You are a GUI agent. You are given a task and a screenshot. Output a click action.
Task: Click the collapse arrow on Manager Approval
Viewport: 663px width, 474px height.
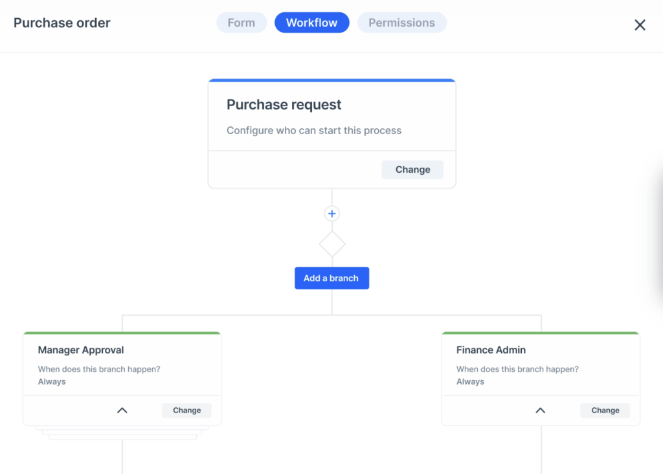coord(122,410)
